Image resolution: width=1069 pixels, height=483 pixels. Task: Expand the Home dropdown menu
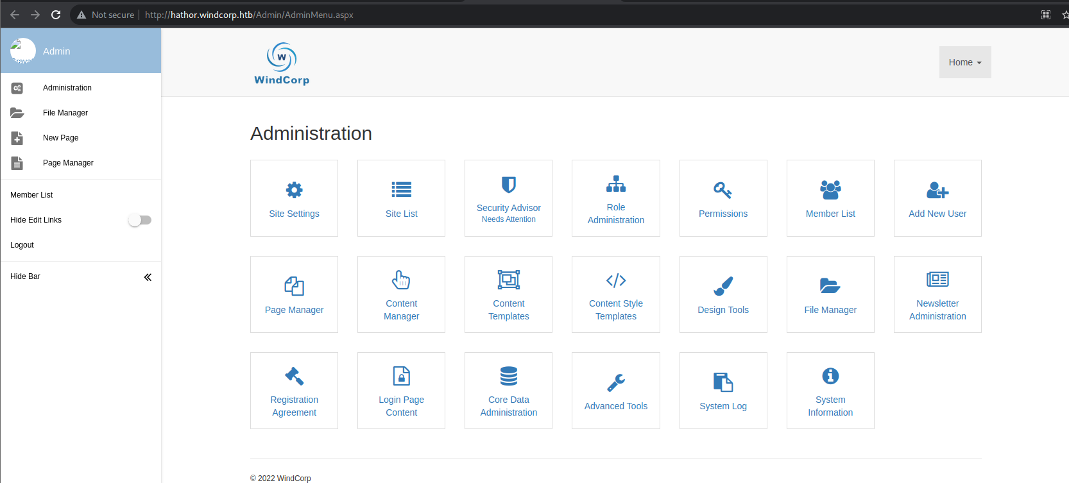click(964, 62)
